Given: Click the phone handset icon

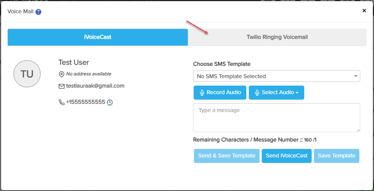Looking at the screenshot, I should (62, 102).
